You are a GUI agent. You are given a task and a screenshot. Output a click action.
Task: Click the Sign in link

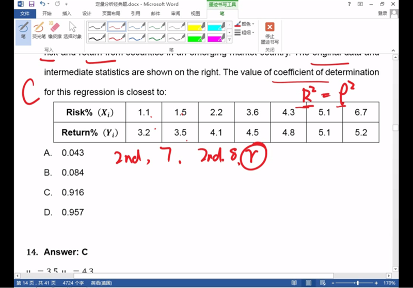pos(383,13)
